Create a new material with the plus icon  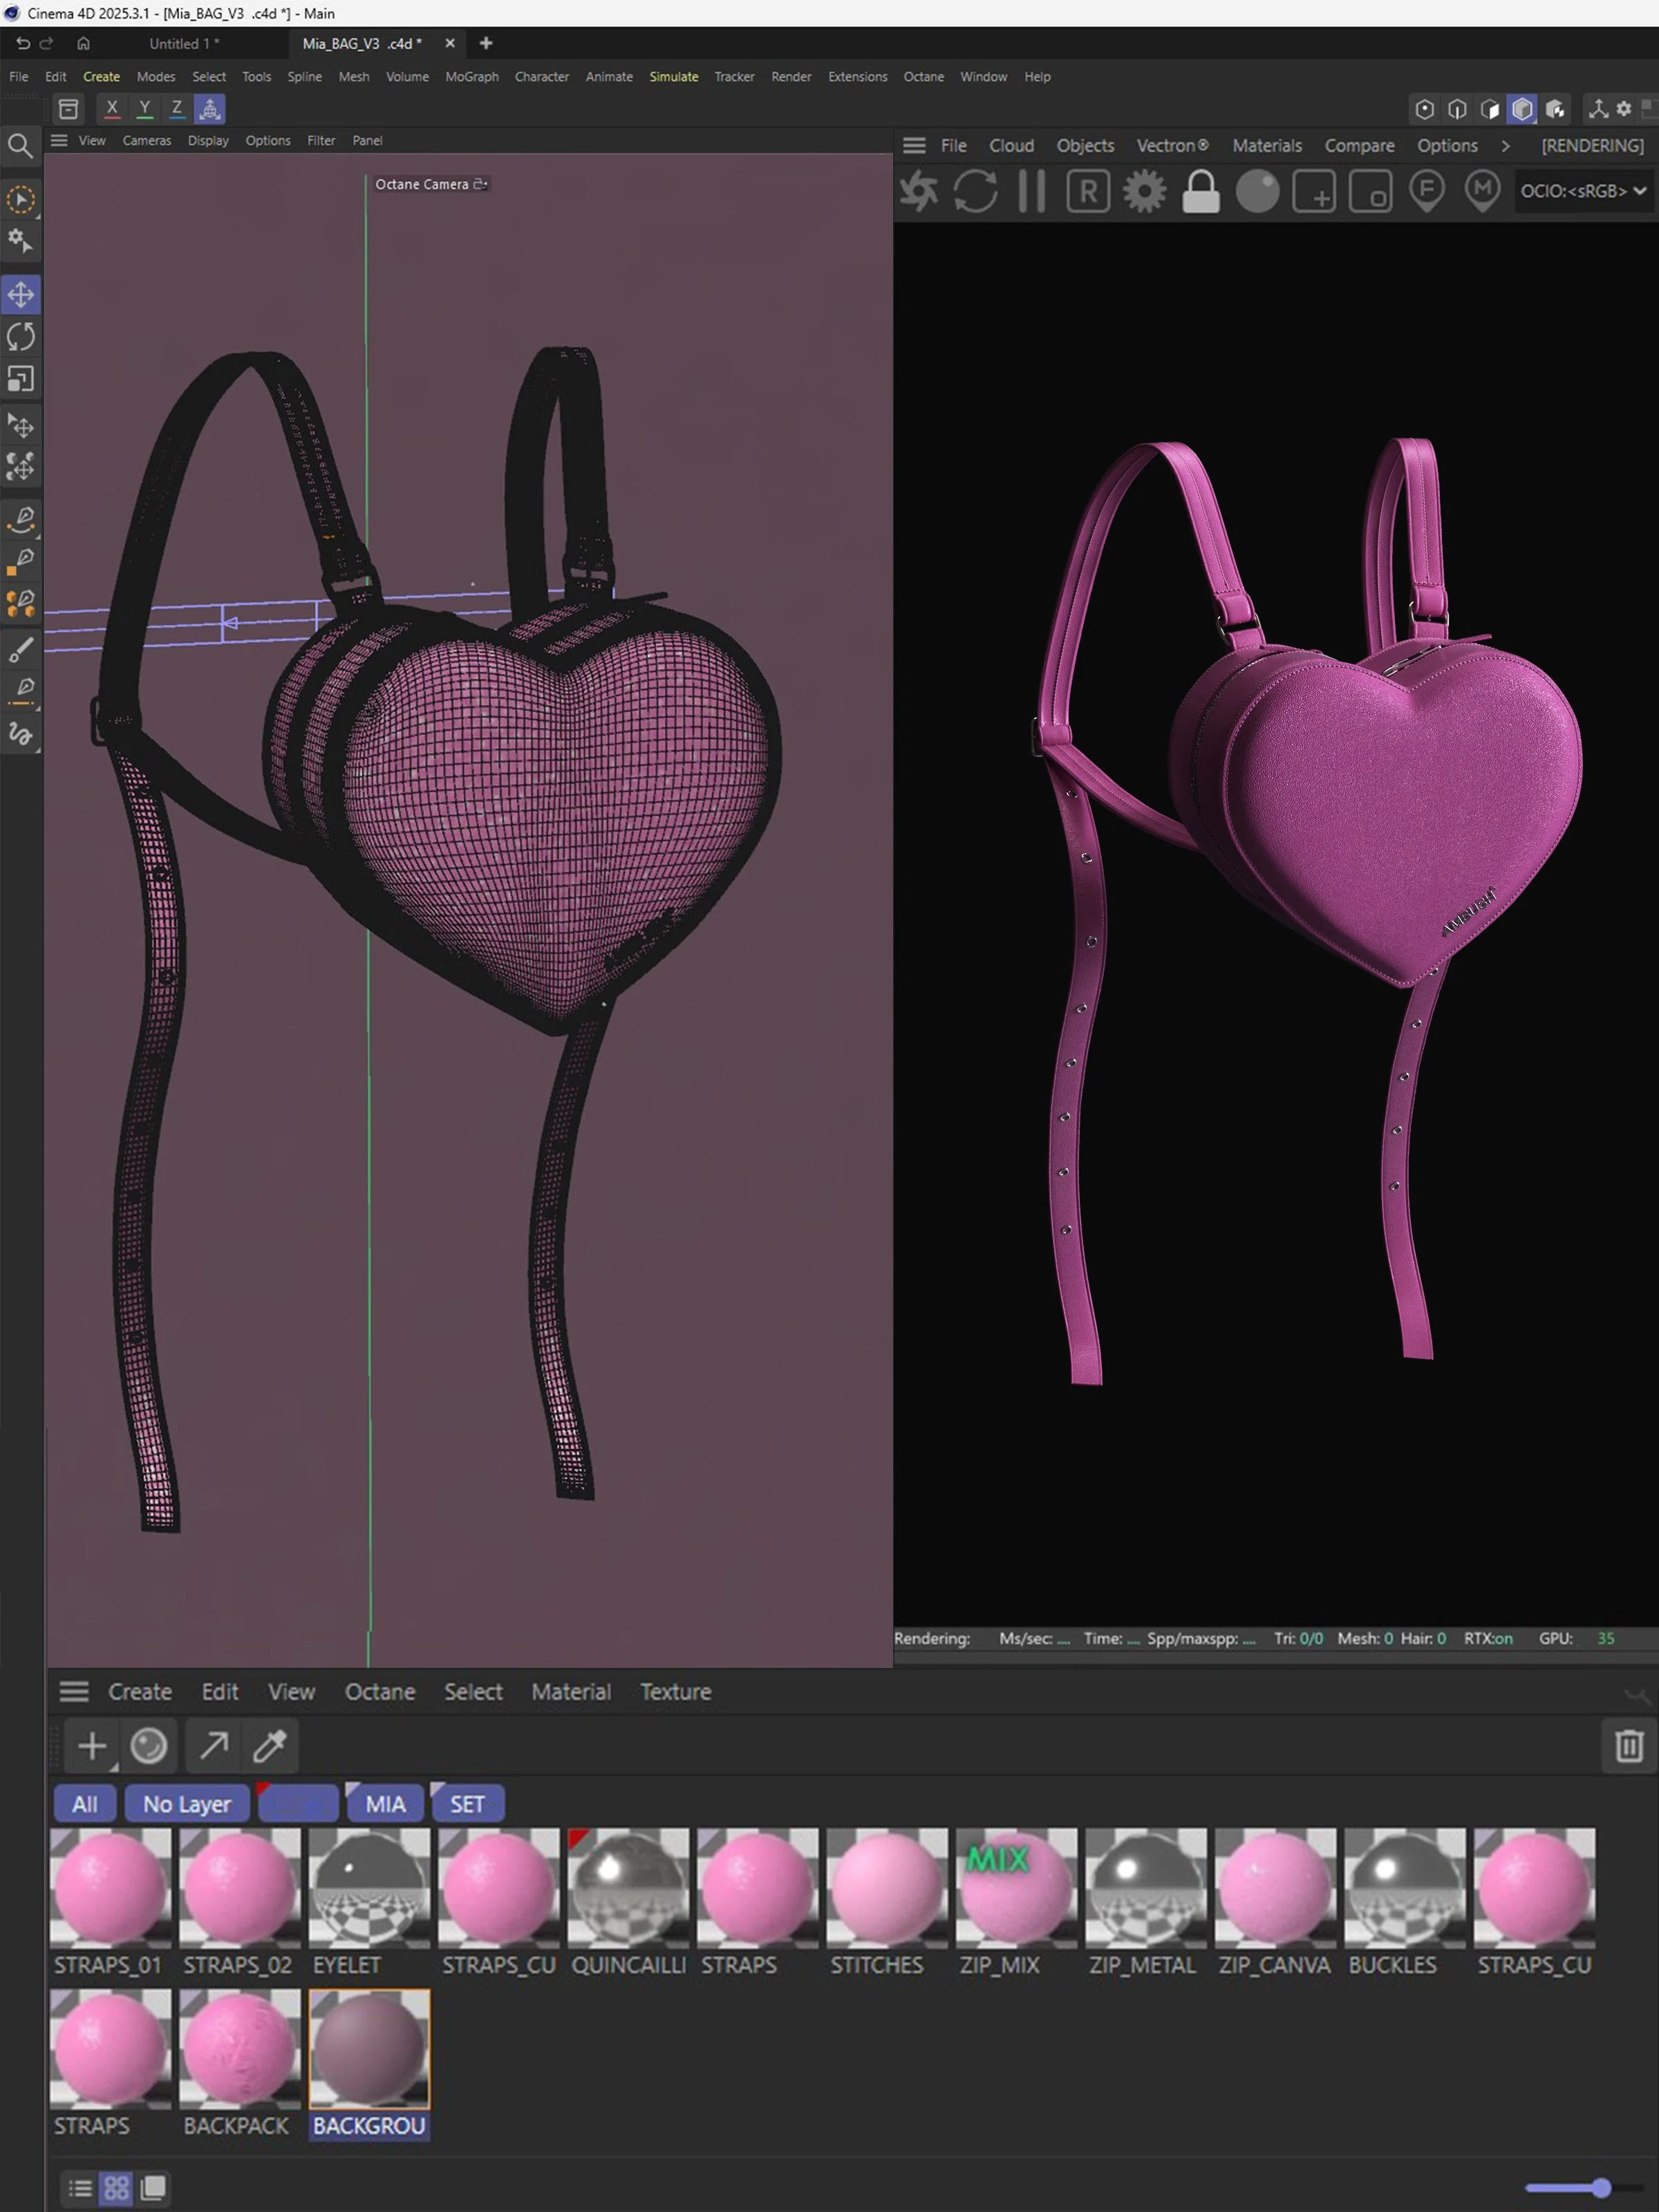click(91, 1746)
